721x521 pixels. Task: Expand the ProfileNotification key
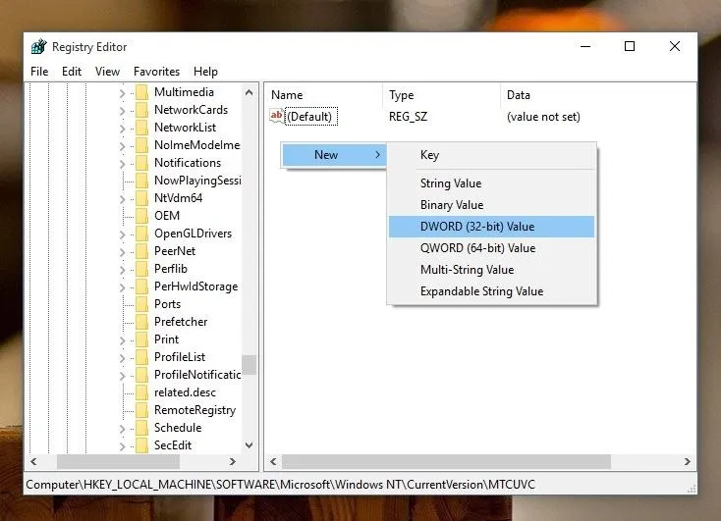pos(122,376)
